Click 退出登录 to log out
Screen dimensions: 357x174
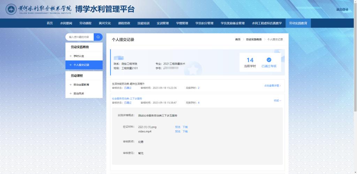(342, 9)
